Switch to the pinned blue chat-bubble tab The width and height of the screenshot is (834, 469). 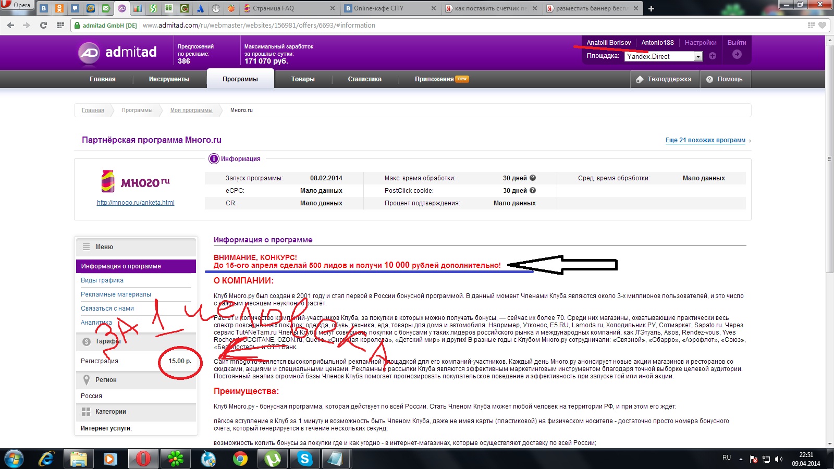coord(75,8)
